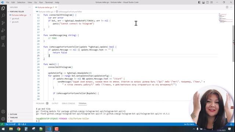Viewport: 235px width, 132px height.
Task: Switch to Visual Studio Code taskbar icon
Action: (49, 129)
